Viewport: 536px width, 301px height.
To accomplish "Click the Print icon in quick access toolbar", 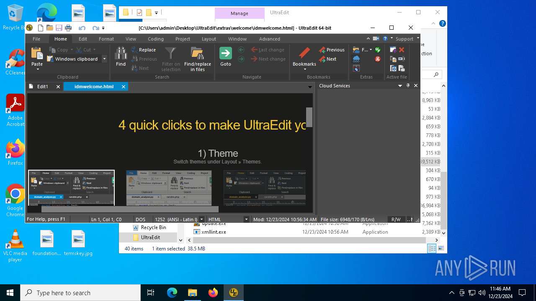I will tap(68, 28).
